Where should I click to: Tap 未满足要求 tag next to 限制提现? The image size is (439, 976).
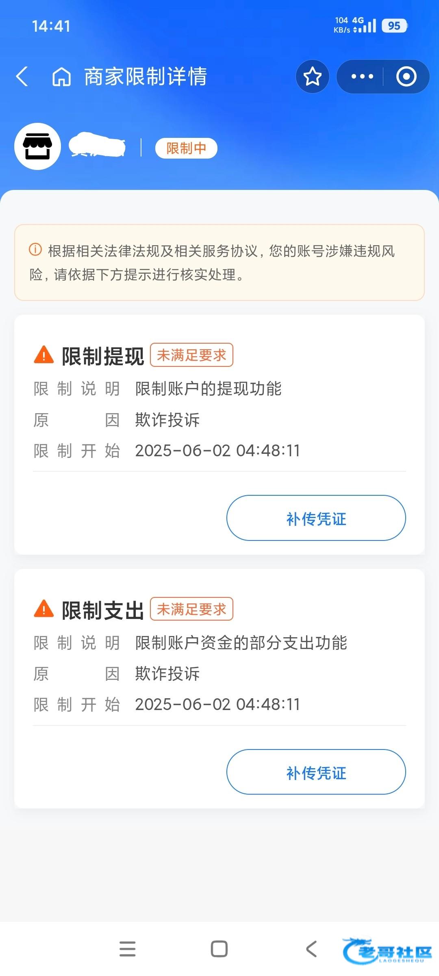coord(191,355)
